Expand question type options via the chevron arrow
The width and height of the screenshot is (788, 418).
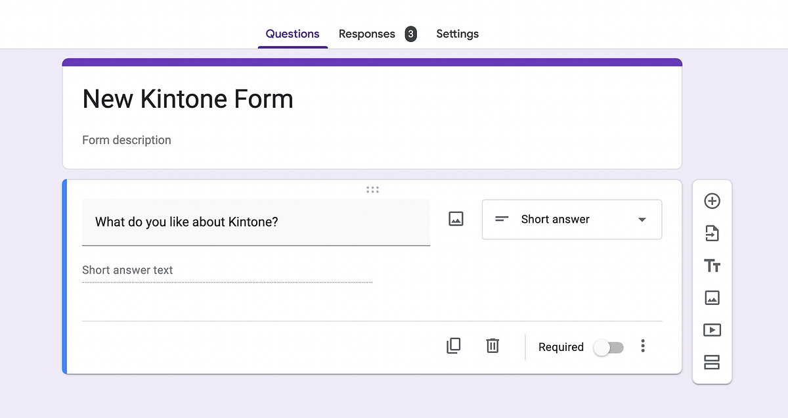click(642, 219)
